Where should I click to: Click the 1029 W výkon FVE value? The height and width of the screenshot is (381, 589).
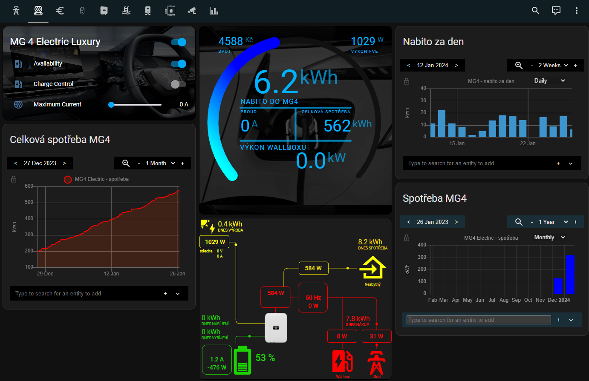point(367,41)
